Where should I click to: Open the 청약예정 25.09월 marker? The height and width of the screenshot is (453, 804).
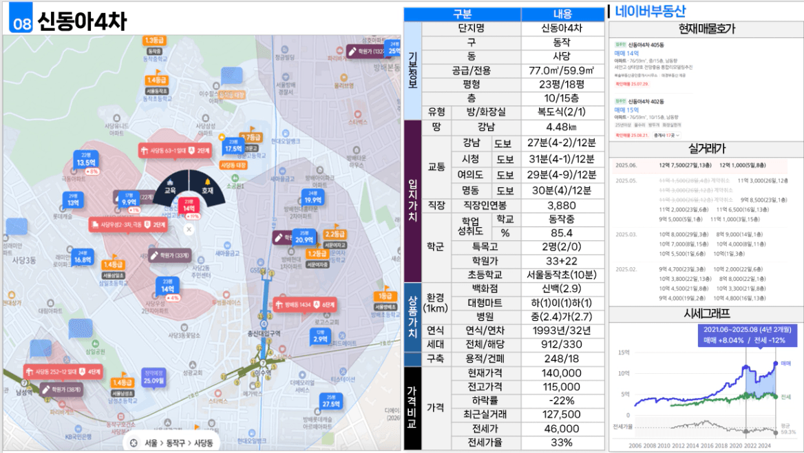[x=154, y=377]
